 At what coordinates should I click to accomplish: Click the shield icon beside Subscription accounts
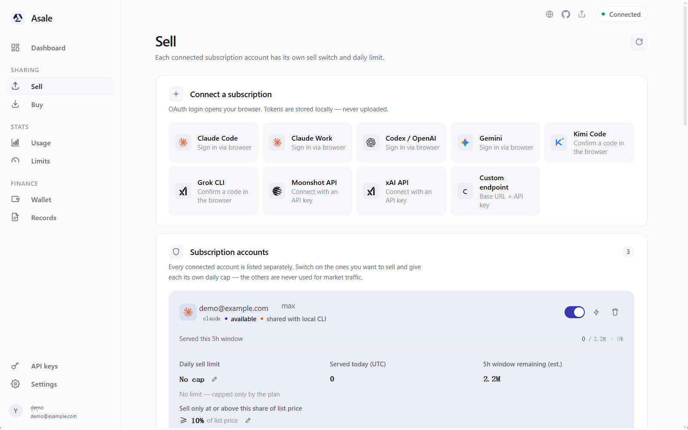pyautogui.click(x=176, y=252)
